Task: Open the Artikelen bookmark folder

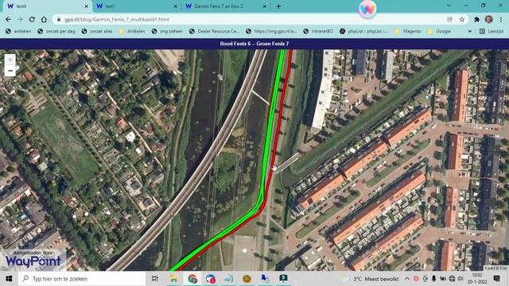Action: coord(132,32)
